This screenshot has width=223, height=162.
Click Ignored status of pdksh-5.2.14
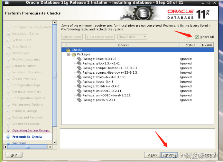(186, 100)
